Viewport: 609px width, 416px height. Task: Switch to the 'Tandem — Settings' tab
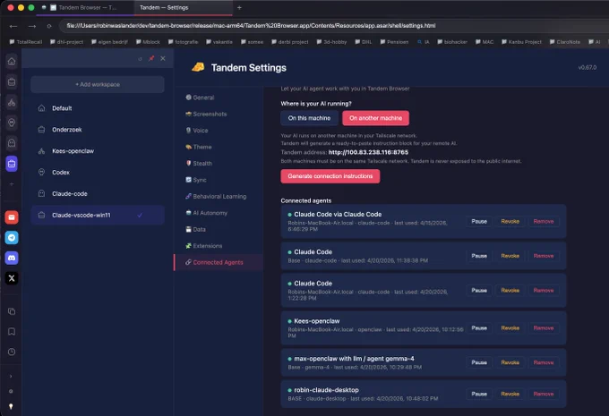pyautogui.click(x=184, y=7)
